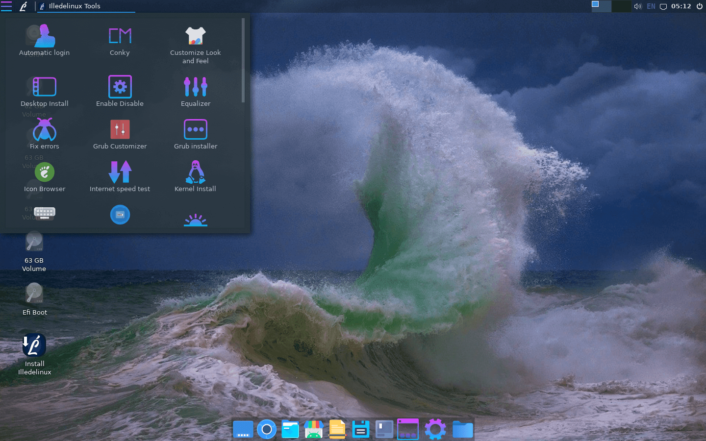
Task: Open Customize Look and Feel
Action: pyautogui.click(x=195, y=44)
